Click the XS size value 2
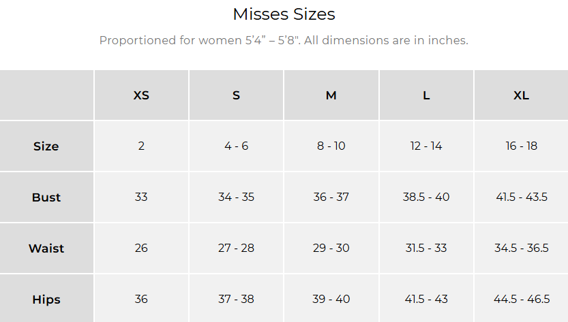The image size is (568, 322). point(141,146)
